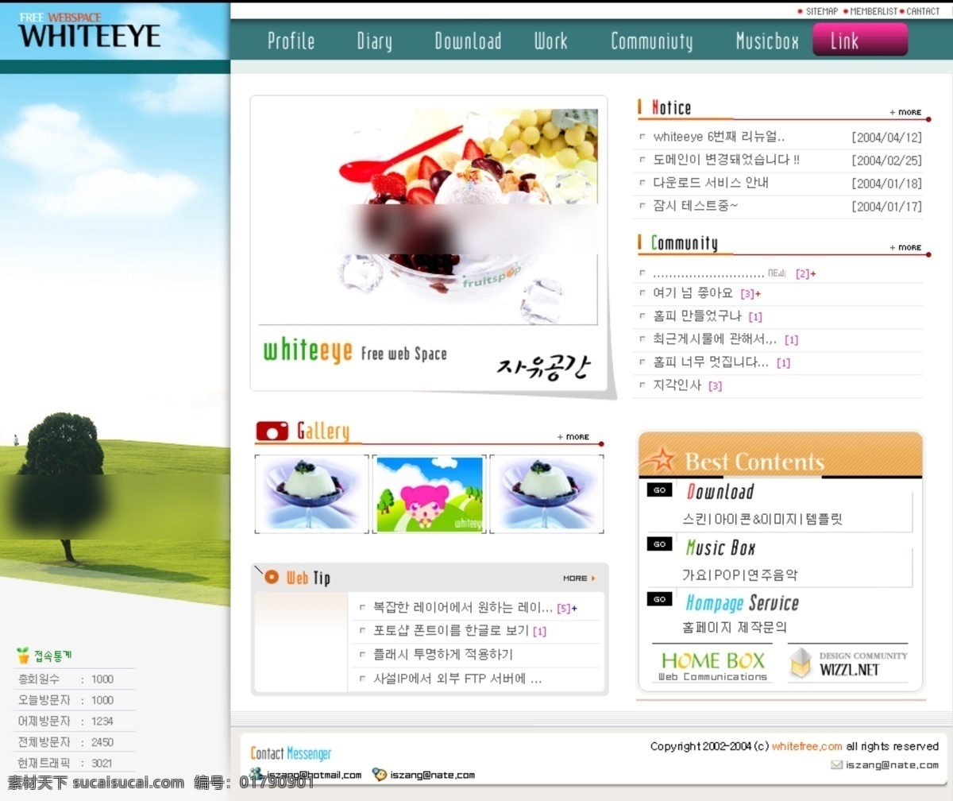
Task: Click the star icon in Best Contents
Action: coord(661,460)
